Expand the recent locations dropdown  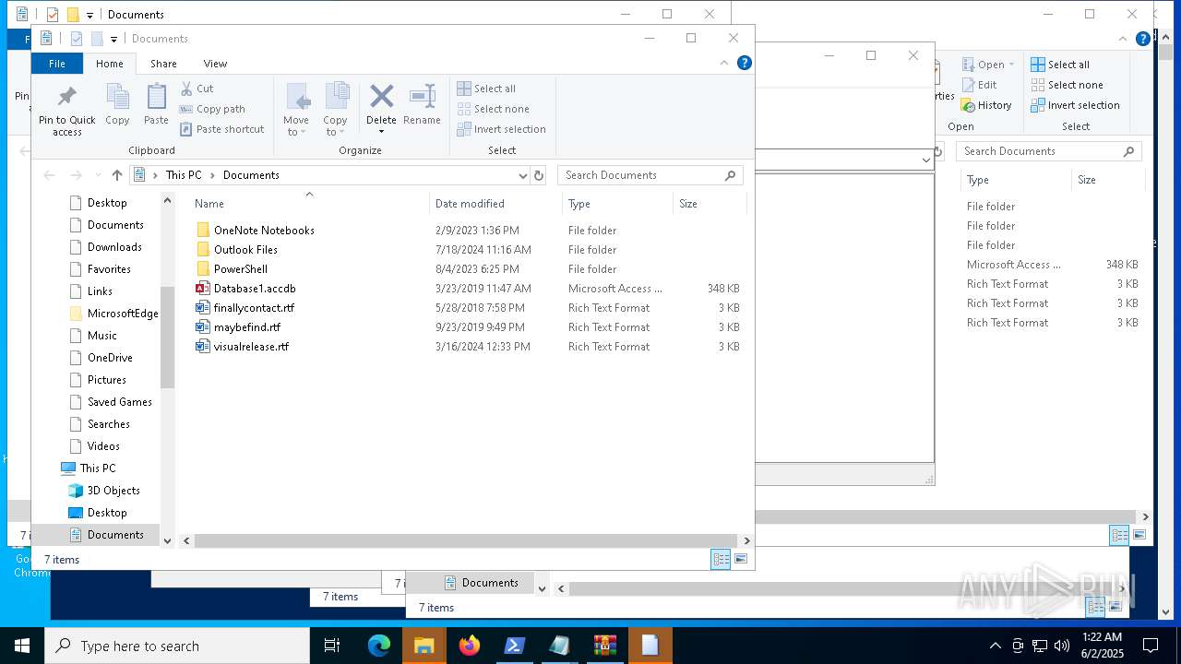click(97, 175)
